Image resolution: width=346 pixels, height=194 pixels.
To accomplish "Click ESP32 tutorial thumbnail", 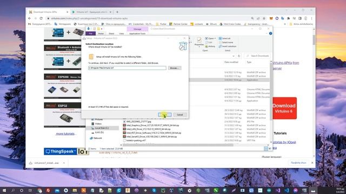I will (x=63, y=115).
